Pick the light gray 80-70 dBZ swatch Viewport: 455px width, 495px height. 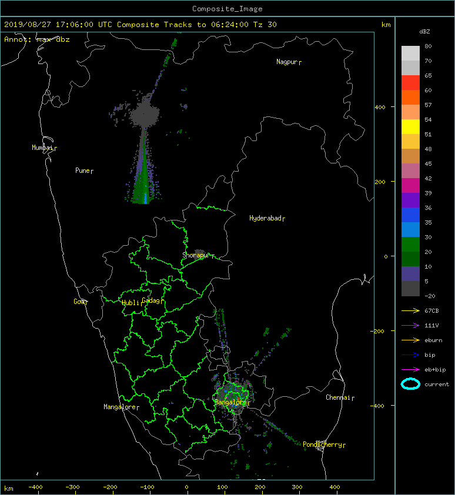point(410,53)
